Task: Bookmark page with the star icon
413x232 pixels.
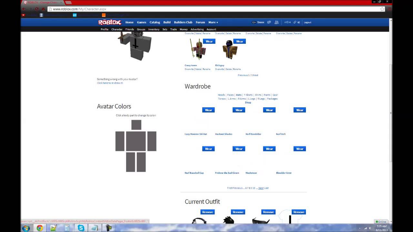Action: 382,9
